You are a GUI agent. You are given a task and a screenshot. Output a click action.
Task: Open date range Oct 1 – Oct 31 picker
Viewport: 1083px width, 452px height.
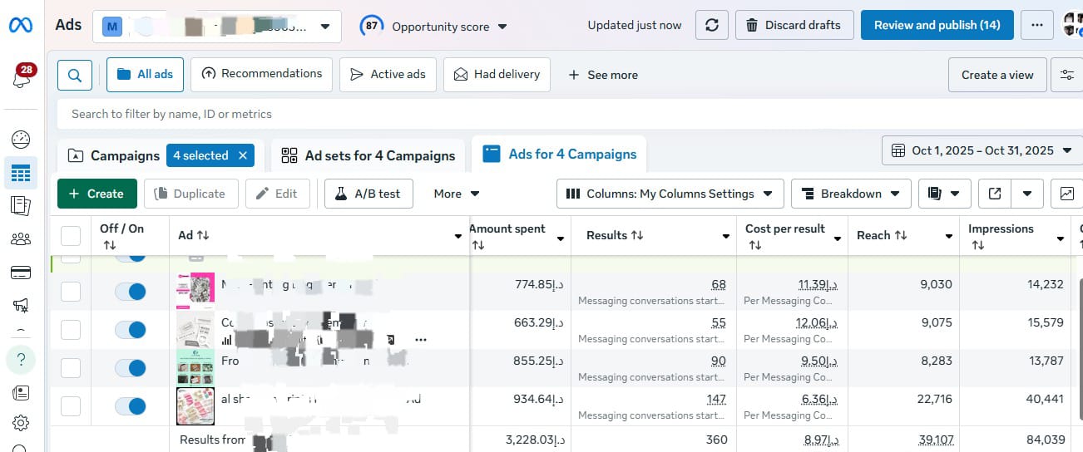(x=982, y=150)
